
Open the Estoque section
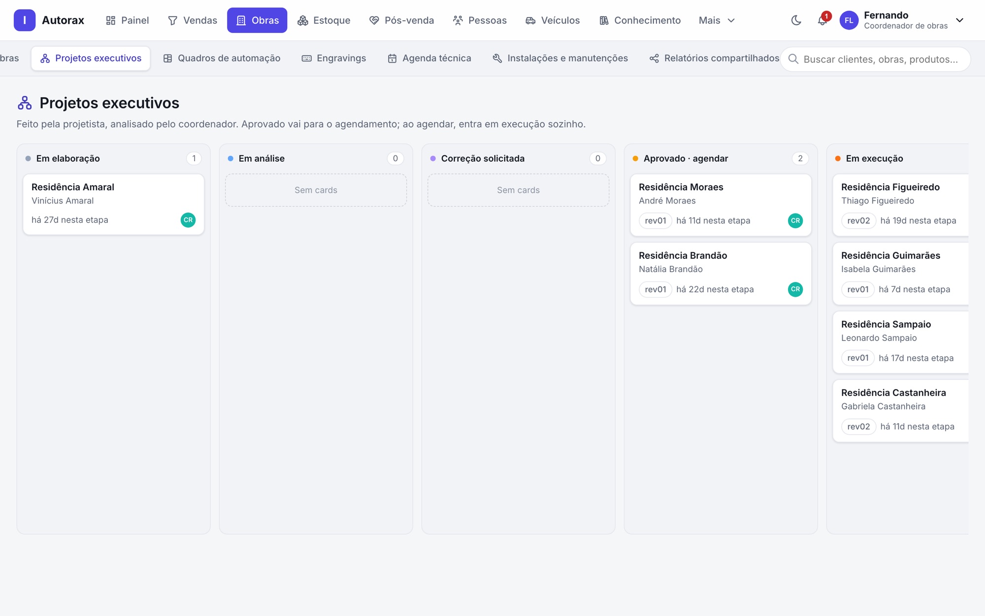pyautogui.click(x=324, y=20)
